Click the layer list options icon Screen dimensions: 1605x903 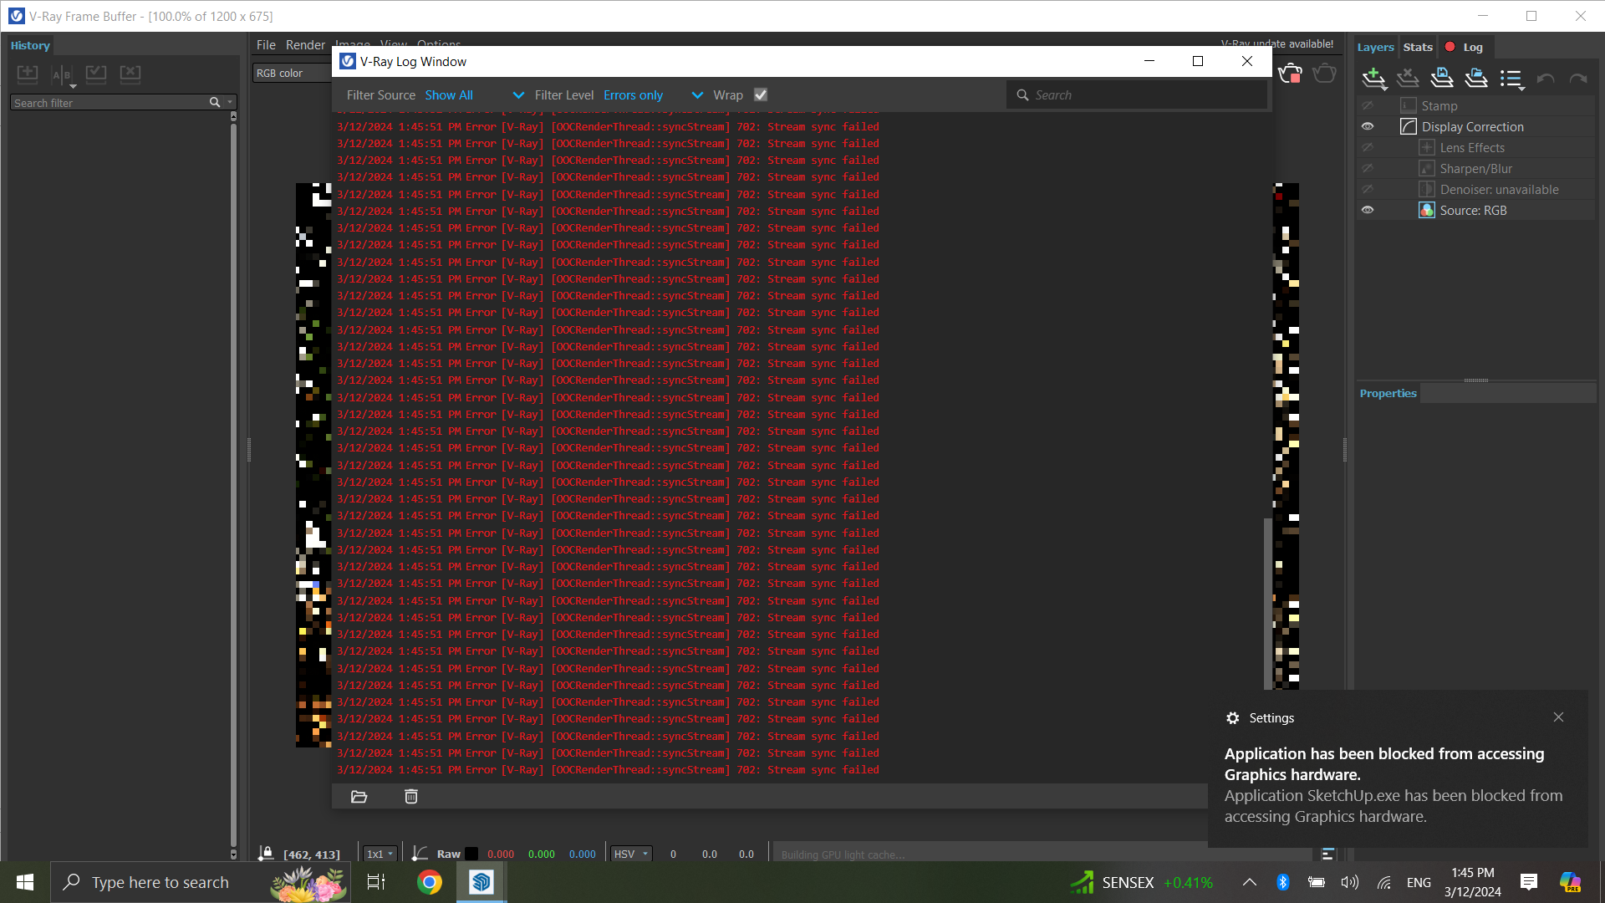(x=1511, y=79)
